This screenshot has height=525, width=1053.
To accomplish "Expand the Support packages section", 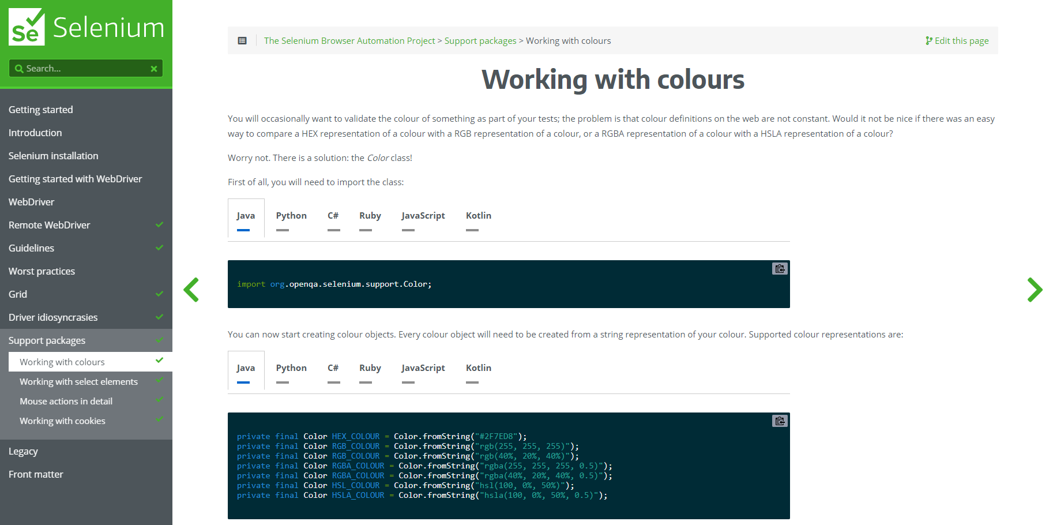I will pyautogui.click(x=47, y=340).
